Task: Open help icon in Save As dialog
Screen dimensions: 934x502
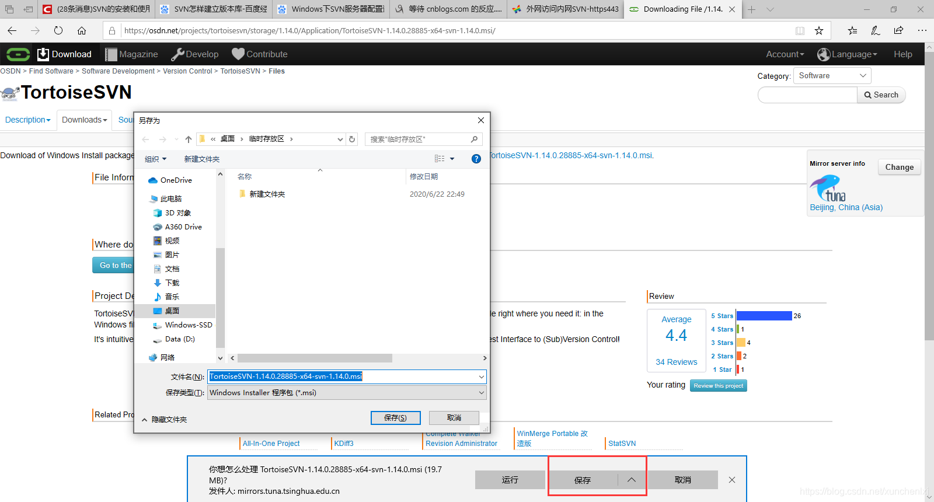Action: click(x=476, y=159)
